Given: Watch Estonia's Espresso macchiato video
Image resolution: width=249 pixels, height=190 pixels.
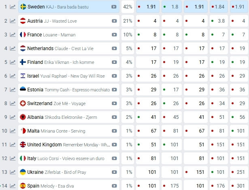Looking at the screenshot, I should tap(114, 90).
